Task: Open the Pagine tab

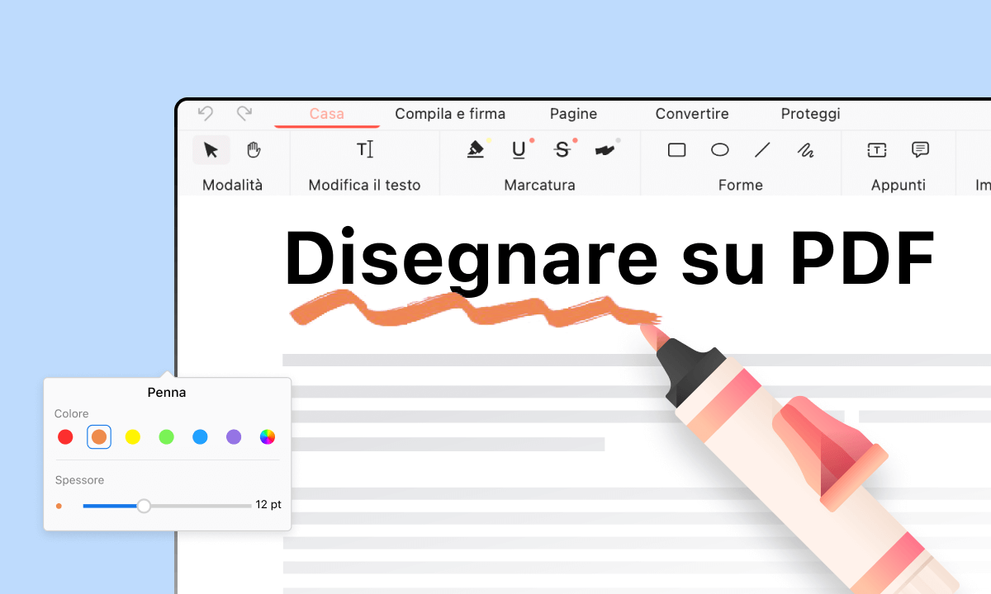Action: coord(573,113)
